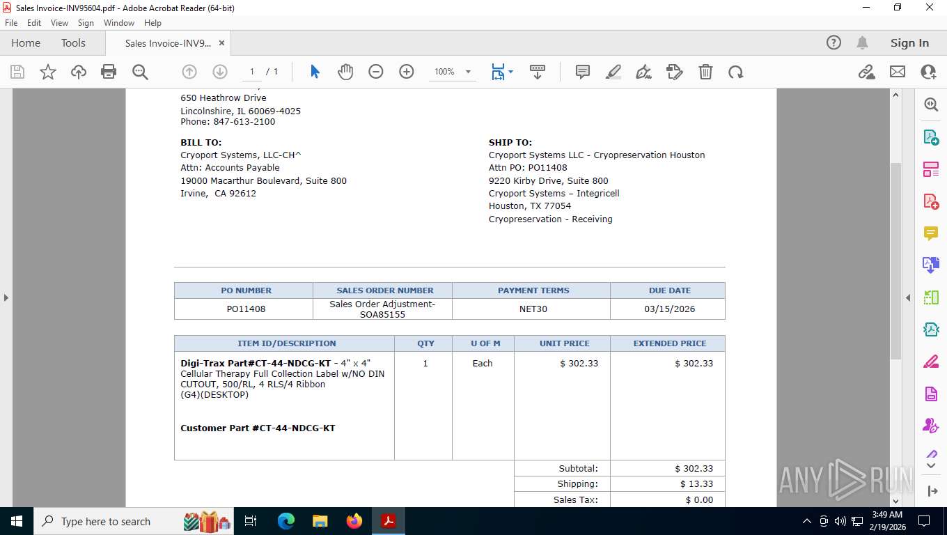Open Request Signatures sidebar tool
Image resolution: width=947 pixels, height=535 pixels.
point(931,425)
